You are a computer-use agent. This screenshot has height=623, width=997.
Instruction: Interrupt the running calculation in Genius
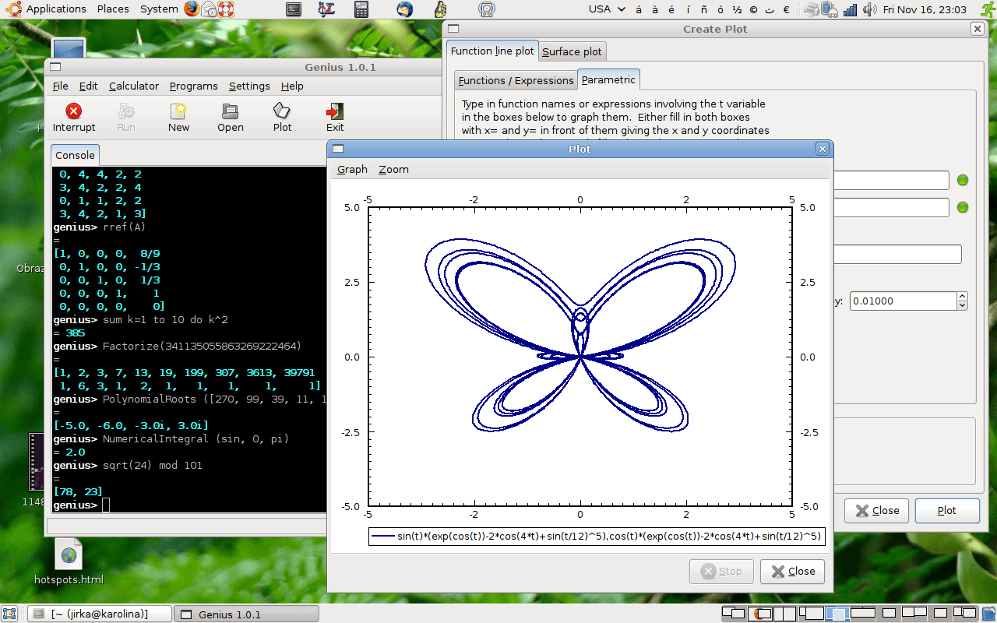tap(73, 117)
